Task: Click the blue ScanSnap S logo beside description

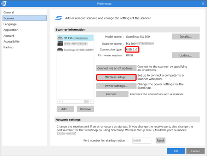Action: (x=59, y=18)
